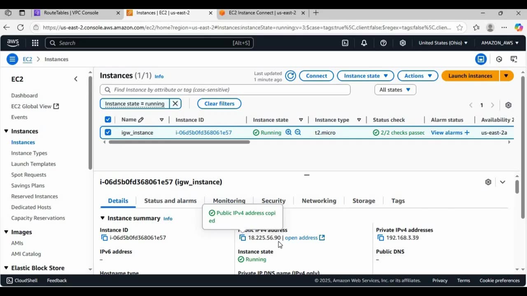Open the Actions dropdown
Image resolution: width=527 pixels, height=296 pixels.
tap(417, 76)
